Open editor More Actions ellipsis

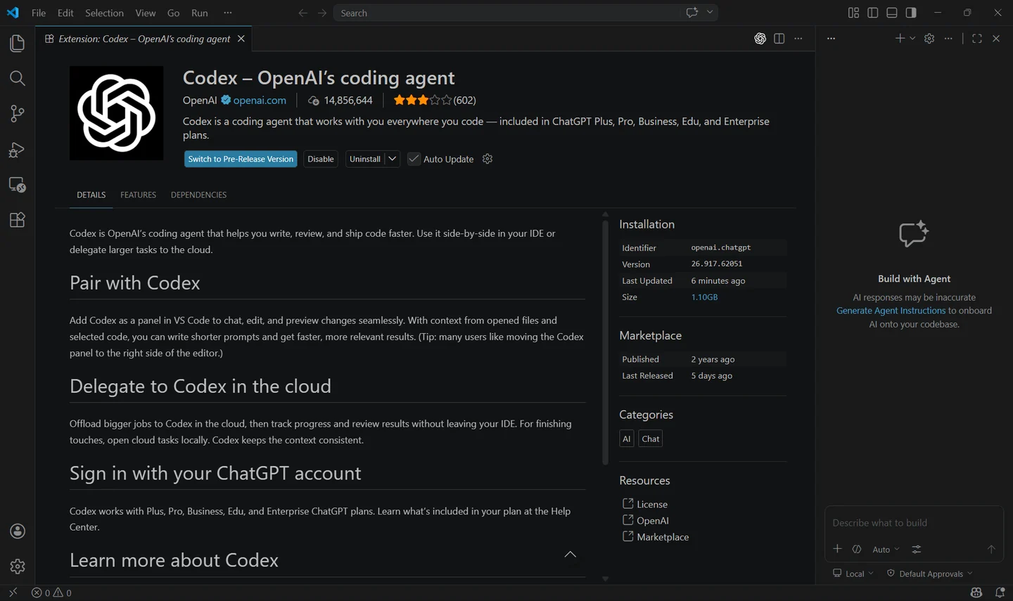798,39
